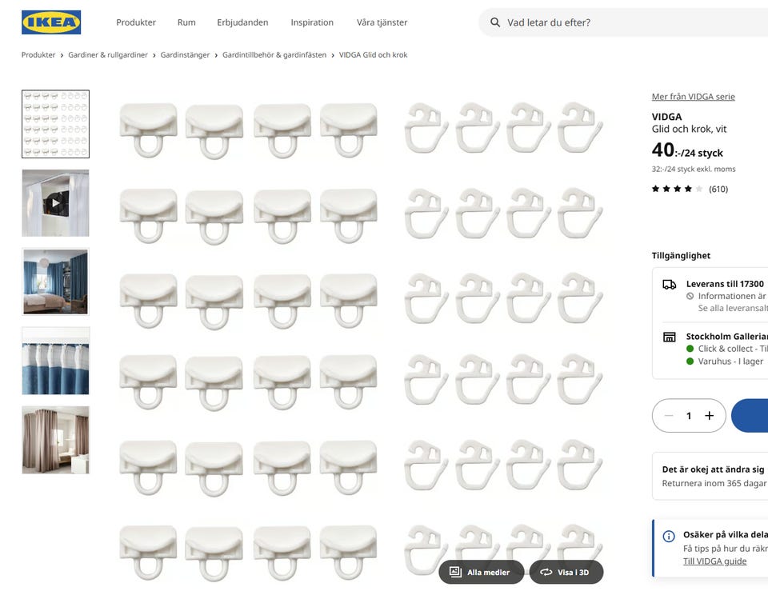Click the delivery truck icon
Viewport: 768px width, 595px height.
669,285
